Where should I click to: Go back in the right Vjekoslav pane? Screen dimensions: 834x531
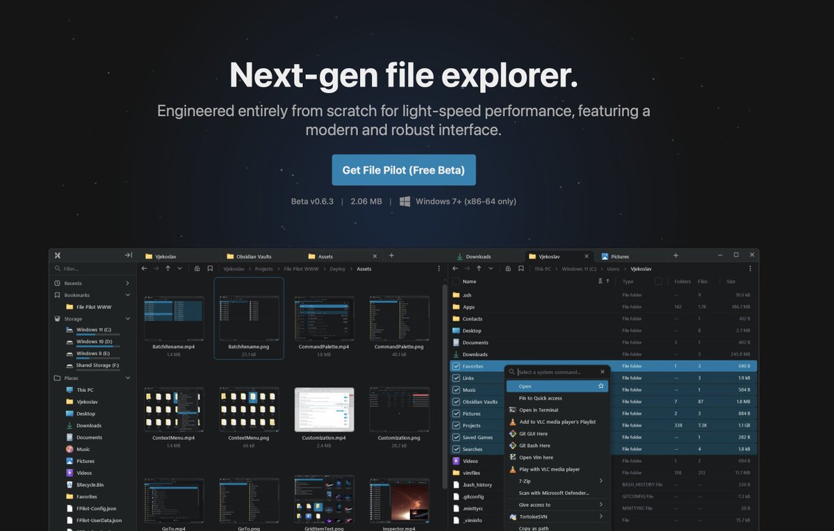(x=455, y=268)
